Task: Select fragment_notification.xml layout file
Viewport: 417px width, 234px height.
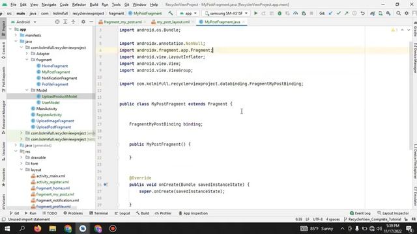Action: pyautogui.click(x=57, y=200)
